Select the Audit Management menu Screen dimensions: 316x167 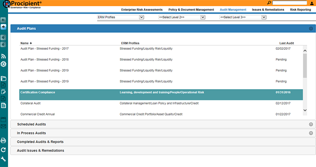click(233, 10)
